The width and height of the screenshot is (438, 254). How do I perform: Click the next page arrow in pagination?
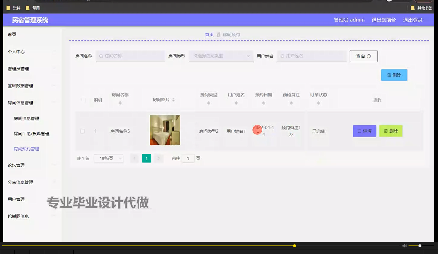159,158
